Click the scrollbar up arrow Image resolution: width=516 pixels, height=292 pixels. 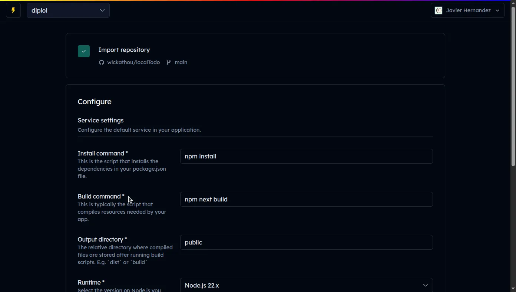click(x=513, y=3)
